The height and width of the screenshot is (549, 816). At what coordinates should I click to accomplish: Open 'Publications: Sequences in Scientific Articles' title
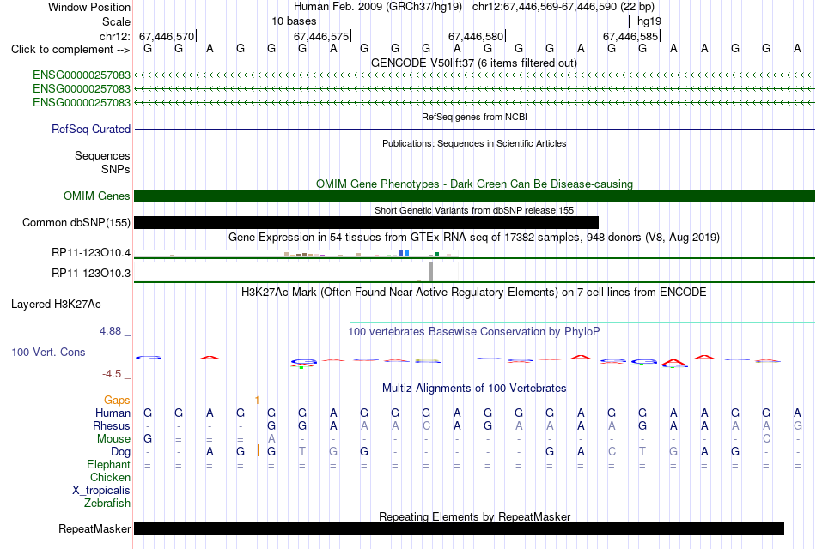tap(474, 143)
